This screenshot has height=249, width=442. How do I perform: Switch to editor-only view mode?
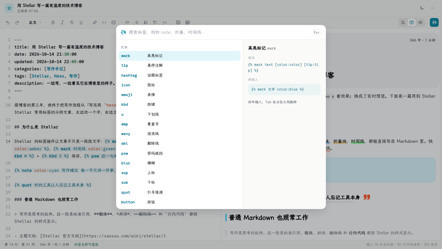click(403, 22)
